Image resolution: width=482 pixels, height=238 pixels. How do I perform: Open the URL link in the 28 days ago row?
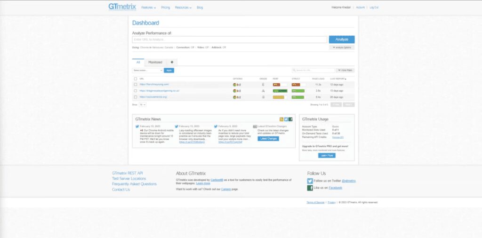tap(153, 97)
